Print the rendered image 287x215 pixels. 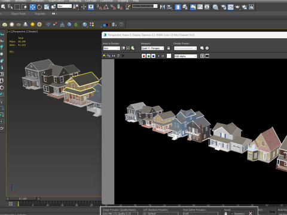coord(118,56)
